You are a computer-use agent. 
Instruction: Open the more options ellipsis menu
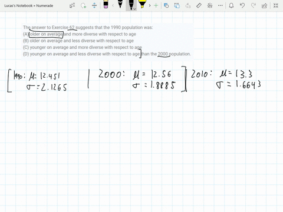tap(221, 5)
